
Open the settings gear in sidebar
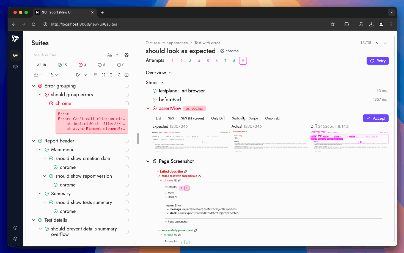[x=15, y=239]
